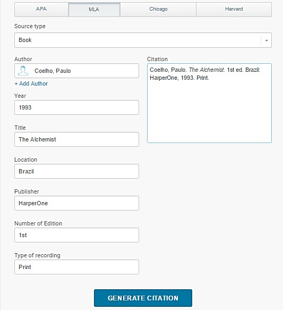Click the Location field containing Brazil
283x310 pixels.
coord(76,171)
